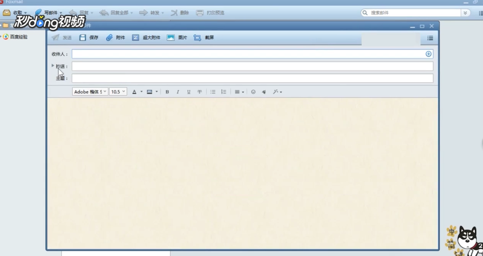
Task: Focus the 主题 subject input field
Action: point(252,78)
